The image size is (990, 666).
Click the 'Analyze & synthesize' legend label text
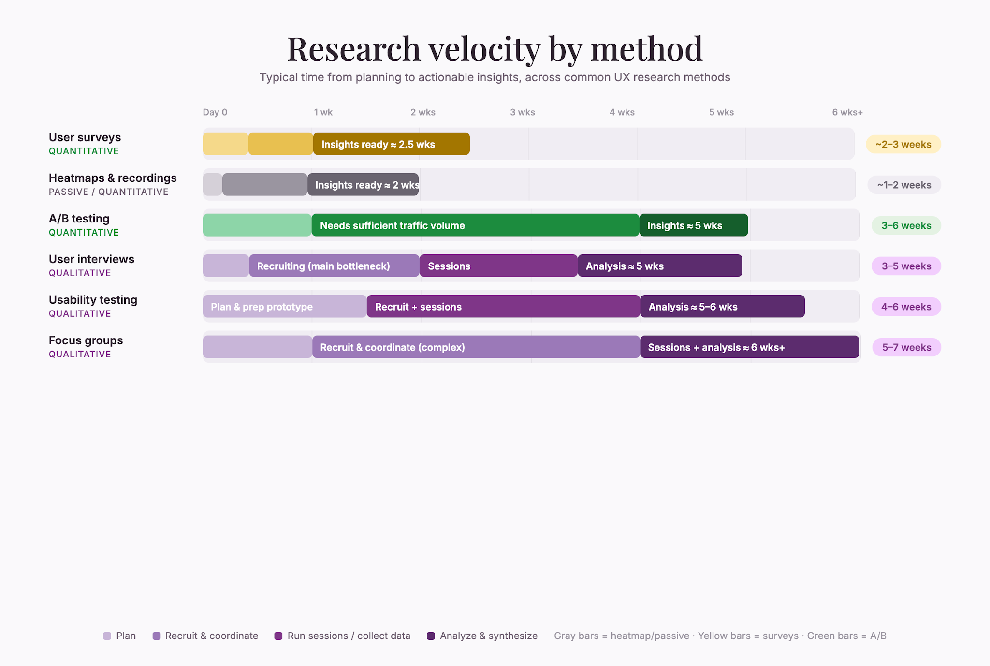(x=489, y=636)
